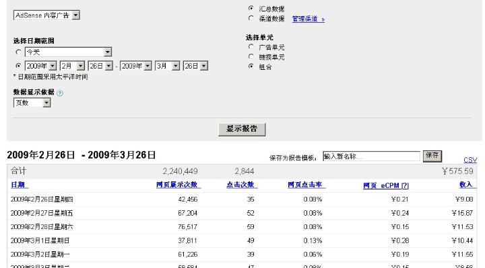Select the 汇总数据 radio button
Screen dimensions: 485x268
point(251,8)
